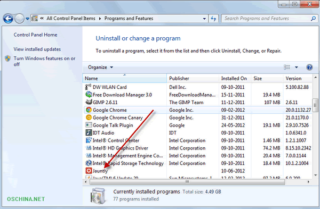Image resolution: width=320 pixels, height=209 pixels.
Task: Open the more view options dropdown arrow
Action: (297, 67)
